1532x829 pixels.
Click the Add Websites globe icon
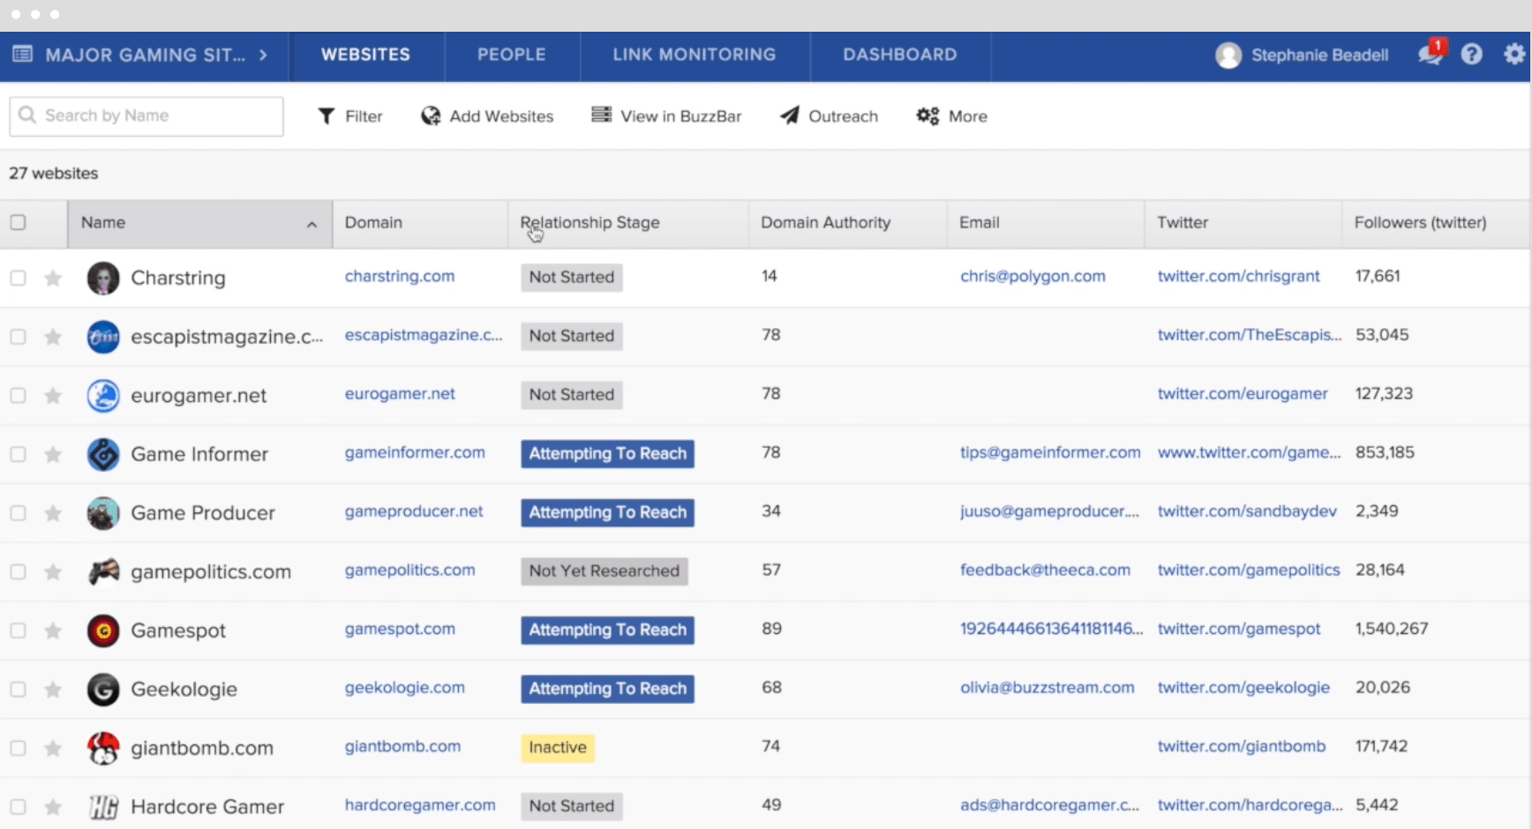pos(431,116)
